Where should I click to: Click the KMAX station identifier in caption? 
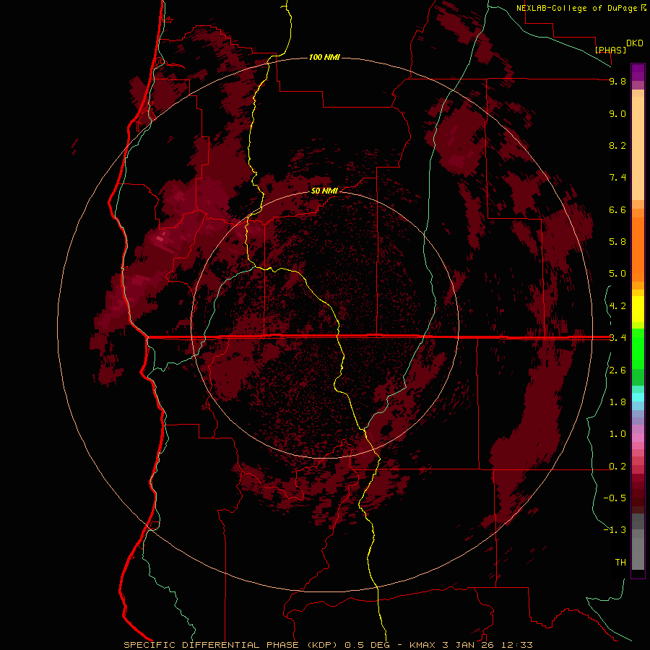click(422, 645)
